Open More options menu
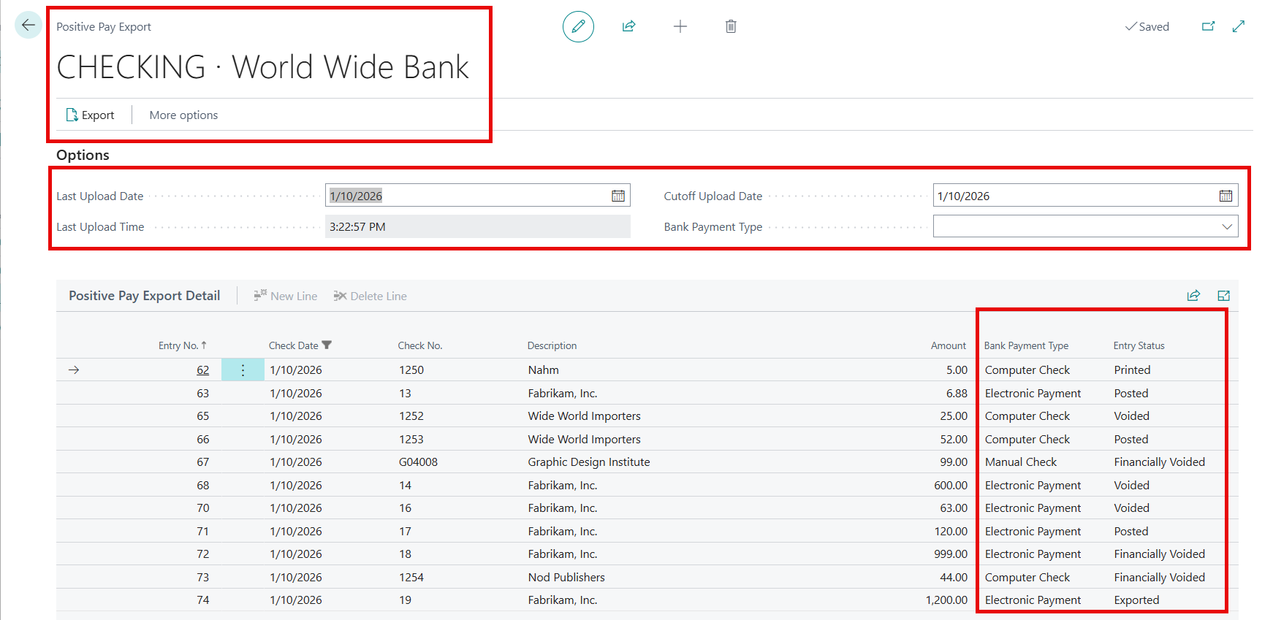 [x=183, y=115]
